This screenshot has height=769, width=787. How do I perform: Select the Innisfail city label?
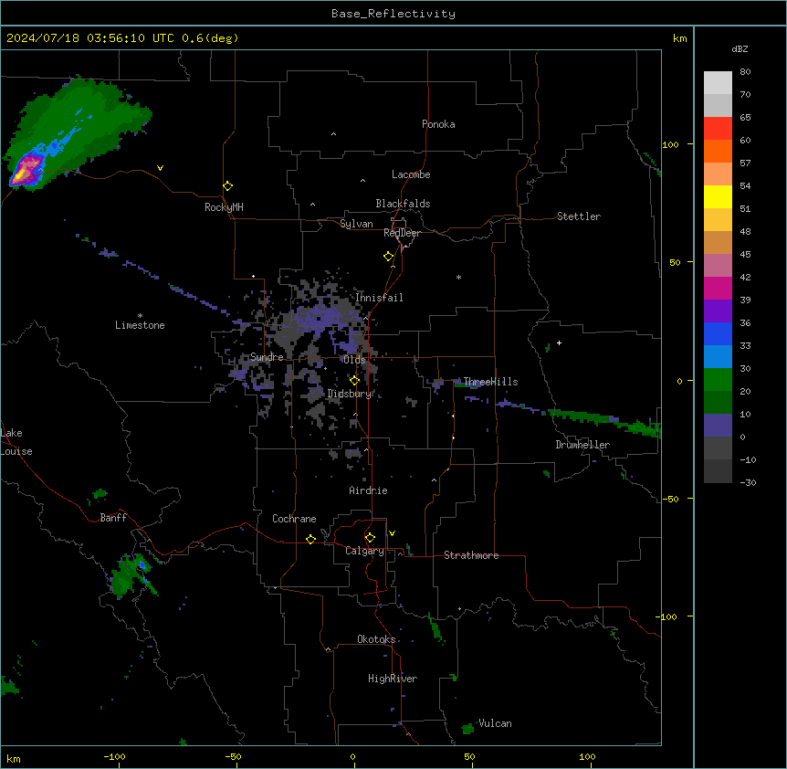(x=380, y=298)
